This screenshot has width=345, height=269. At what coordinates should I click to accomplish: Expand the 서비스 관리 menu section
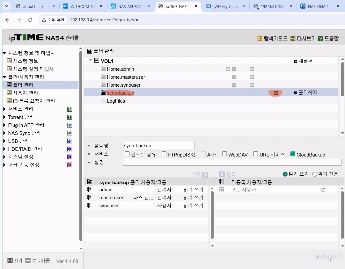coord(4,109)
